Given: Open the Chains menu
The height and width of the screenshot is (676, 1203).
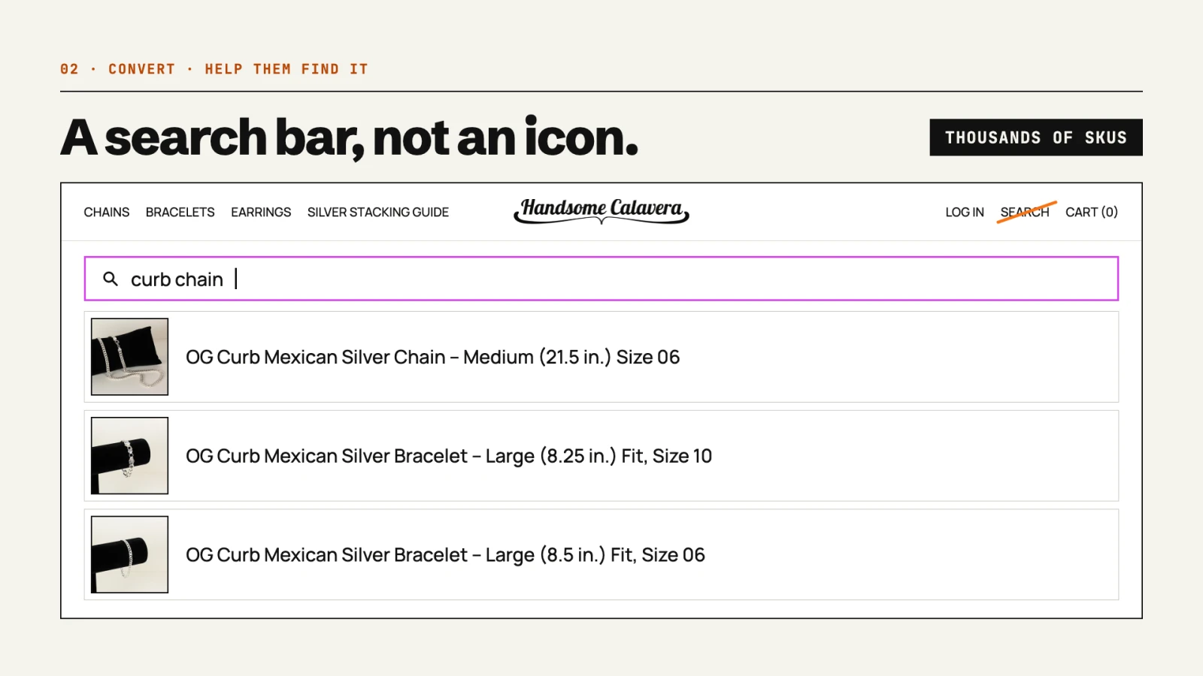Looking at the screenshot, I should (107, 213).
